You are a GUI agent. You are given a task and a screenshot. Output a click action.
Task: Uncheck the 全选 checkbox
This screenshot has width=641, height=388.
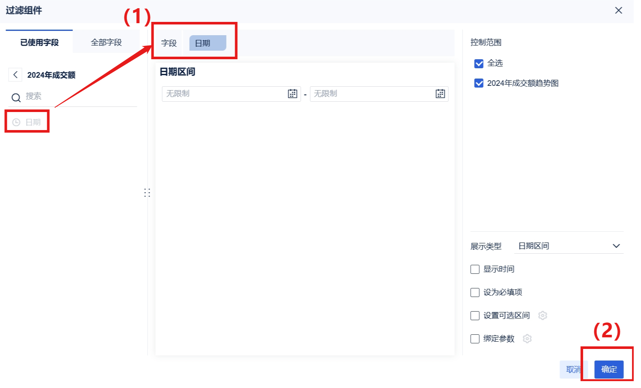click(479, 64)
